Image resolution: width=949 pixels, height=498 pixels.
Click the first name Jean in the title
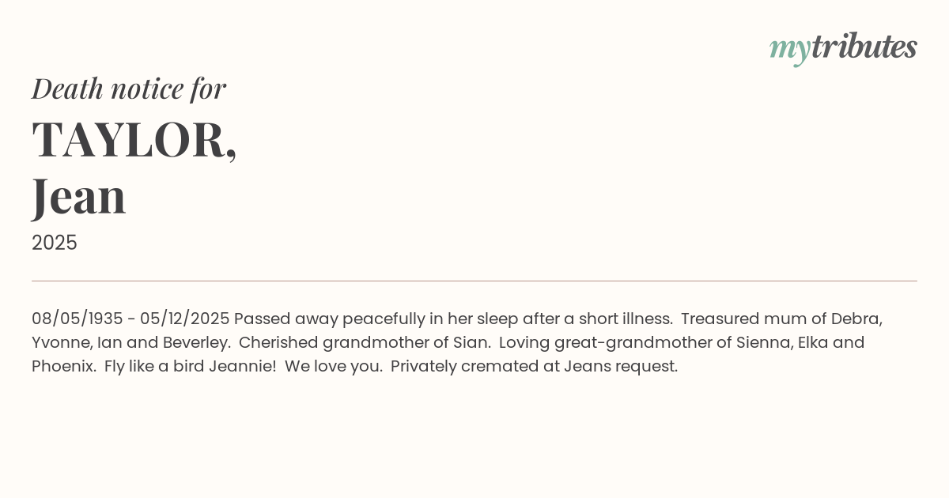tap(79, 196)
